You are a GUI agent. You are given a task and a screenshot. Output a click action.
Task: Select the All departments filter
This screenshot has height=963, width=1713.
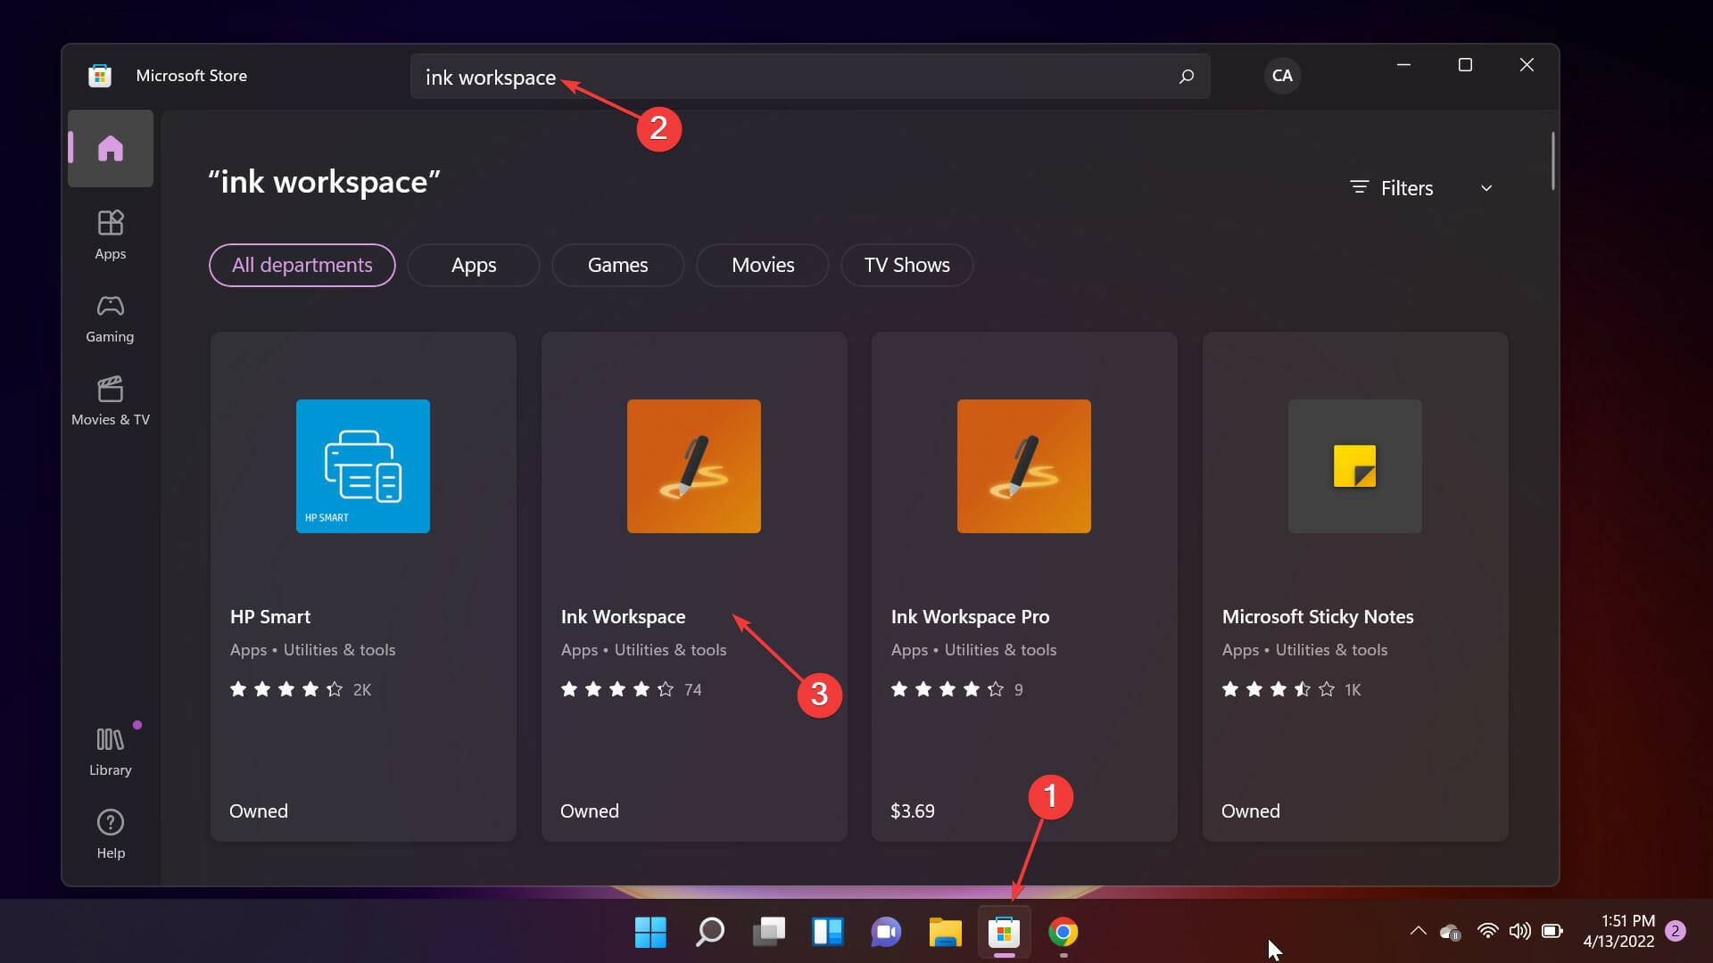point(302,265)
